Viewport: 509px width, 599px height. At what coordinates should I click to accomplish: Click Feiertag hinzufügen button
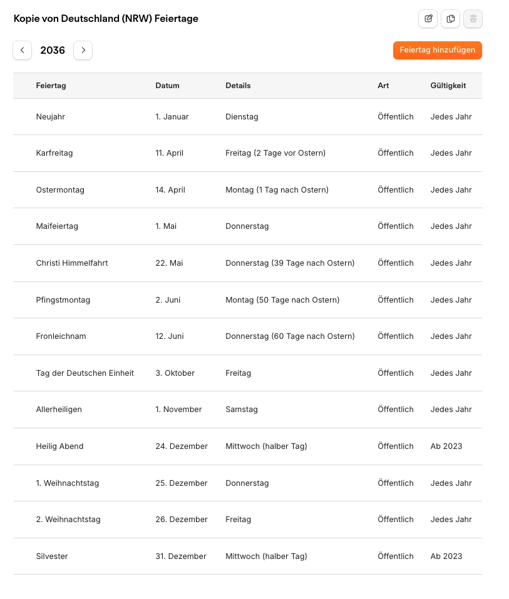coord(437,51)
